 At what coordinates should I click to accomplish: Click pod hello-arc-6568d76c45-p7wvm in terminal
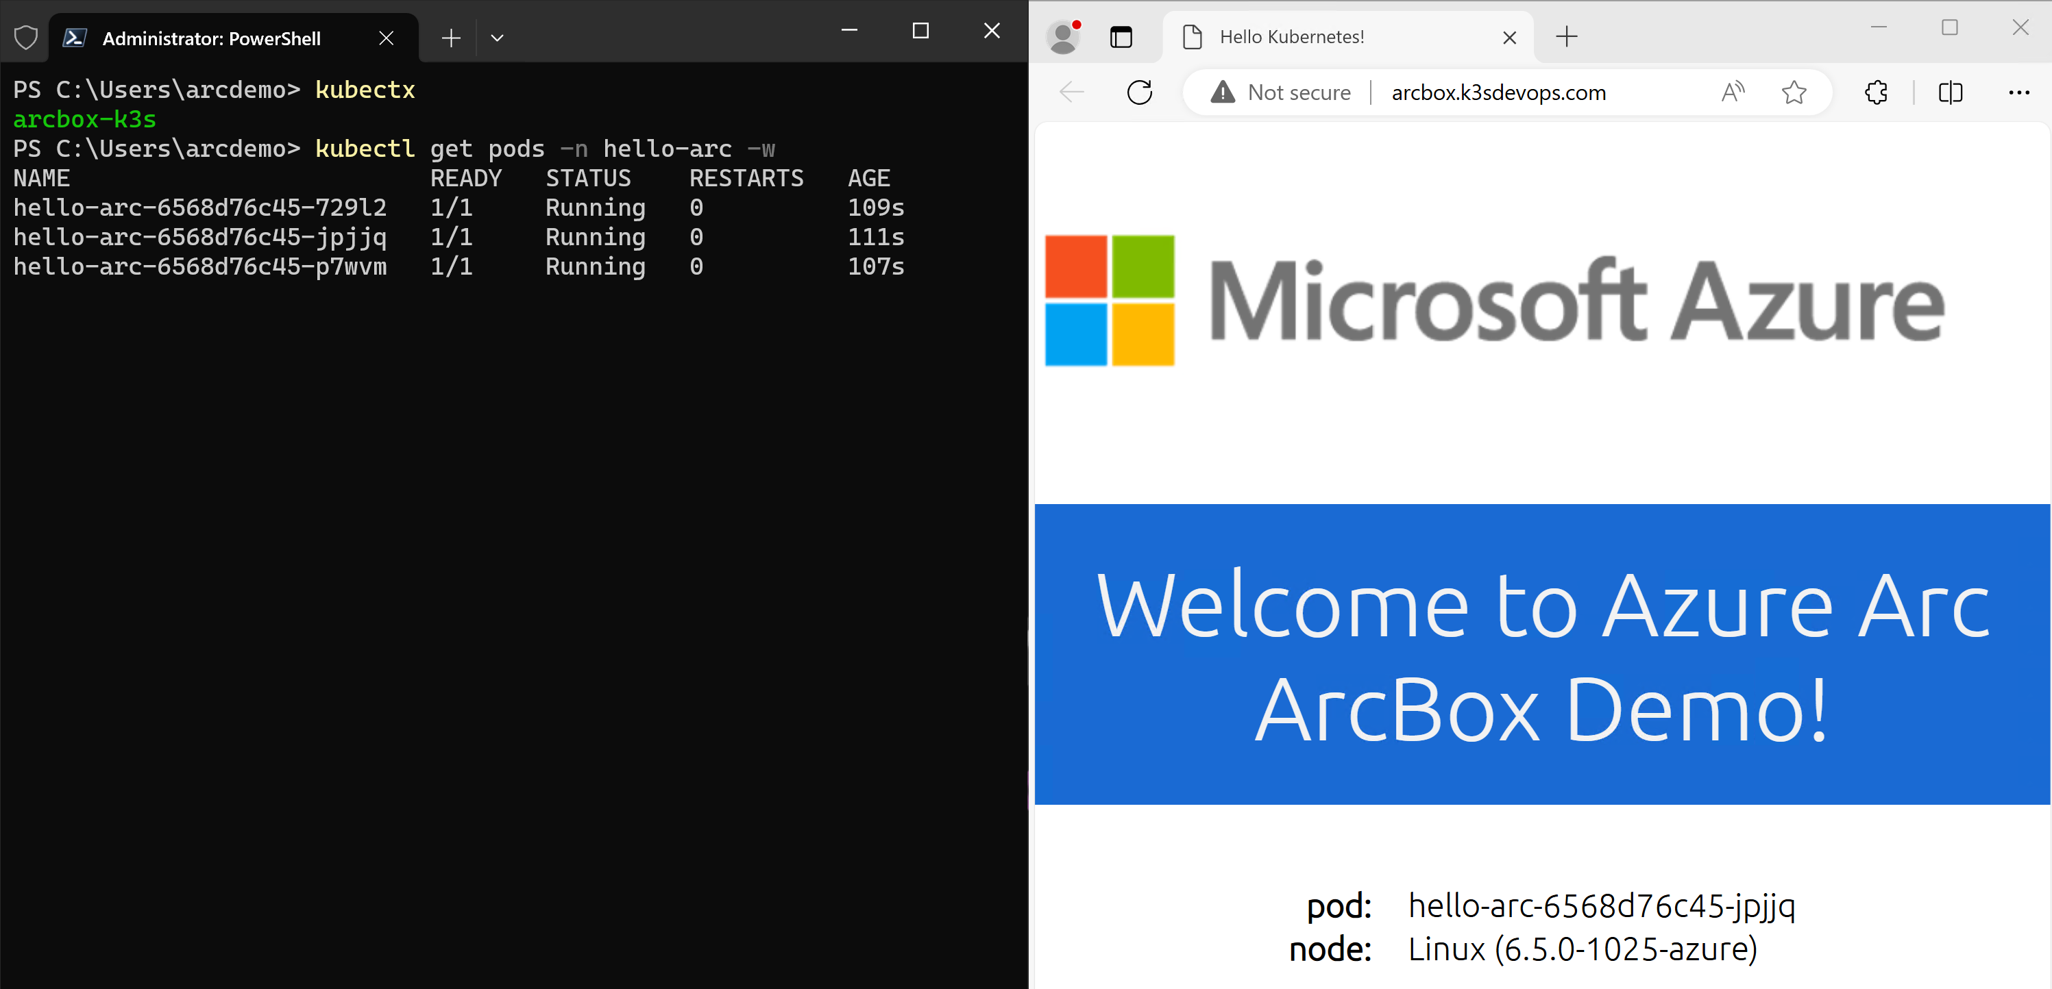pyautogui.click(x=200, y=266)
